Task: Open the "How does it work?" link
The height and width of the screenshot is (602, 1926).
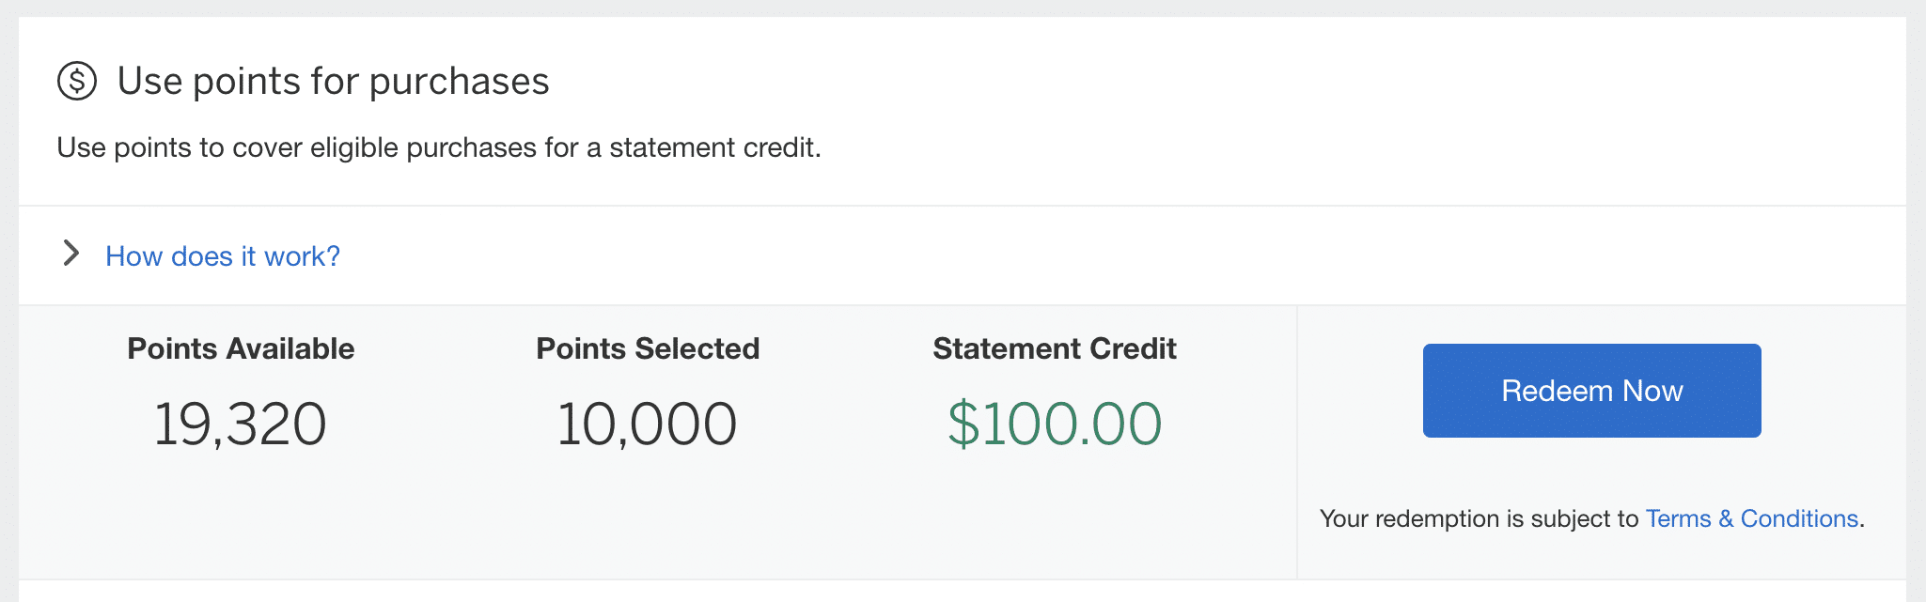Action: click(x=222, y=256)
